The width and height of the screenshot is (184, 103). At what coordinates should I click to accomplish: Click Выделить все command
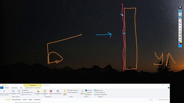click(x=98, y=90)
